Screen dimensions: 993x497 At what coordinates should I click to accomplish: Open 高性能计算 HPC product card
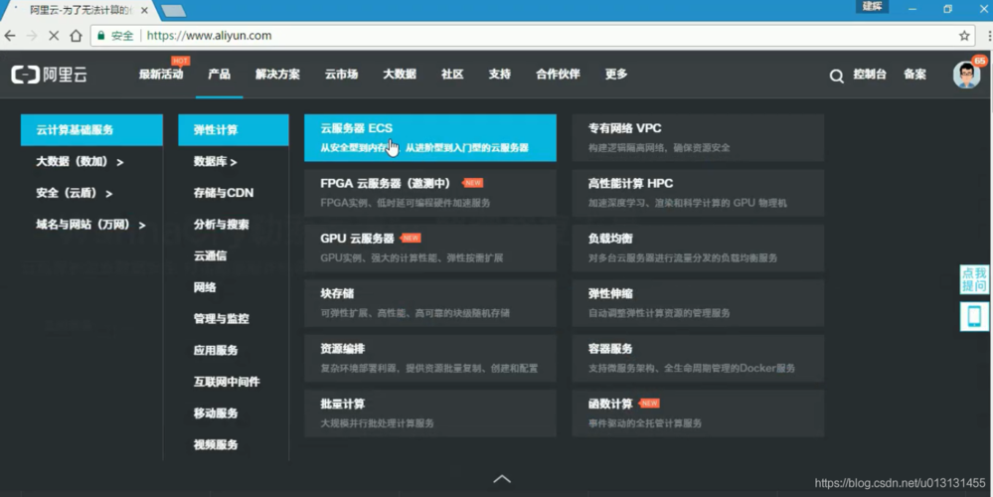[x=698, y=193]
